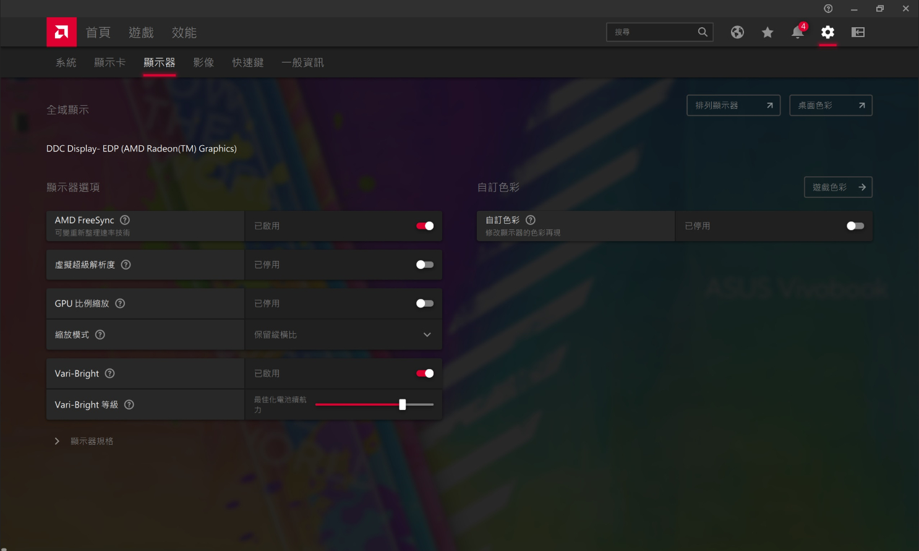919x551 pixels.
Task: Turn off the Vari-Bright toggle
Action: tap(425, 374)
